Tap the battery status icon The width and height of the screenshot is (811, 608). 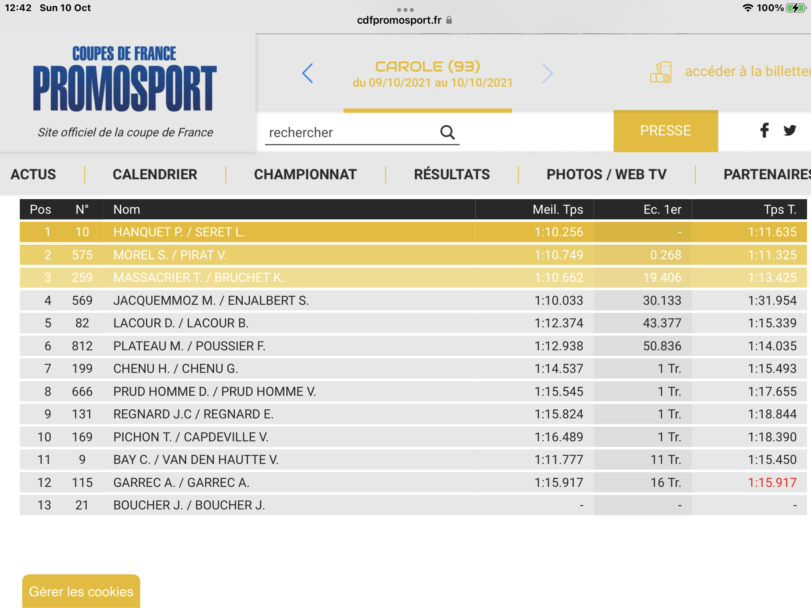[796, 8]
